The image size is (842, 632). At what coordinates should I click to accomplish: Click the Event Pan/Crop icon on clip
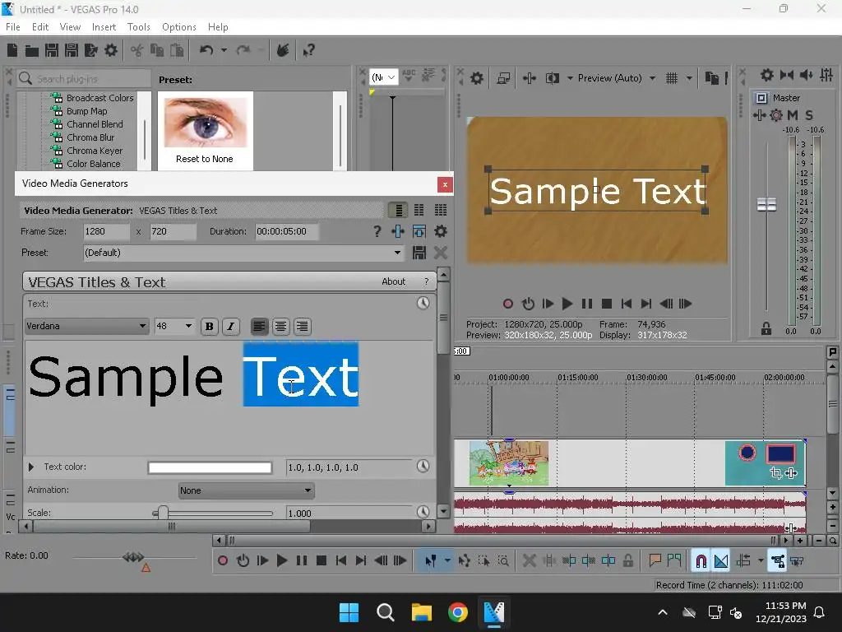click(775, 473)
